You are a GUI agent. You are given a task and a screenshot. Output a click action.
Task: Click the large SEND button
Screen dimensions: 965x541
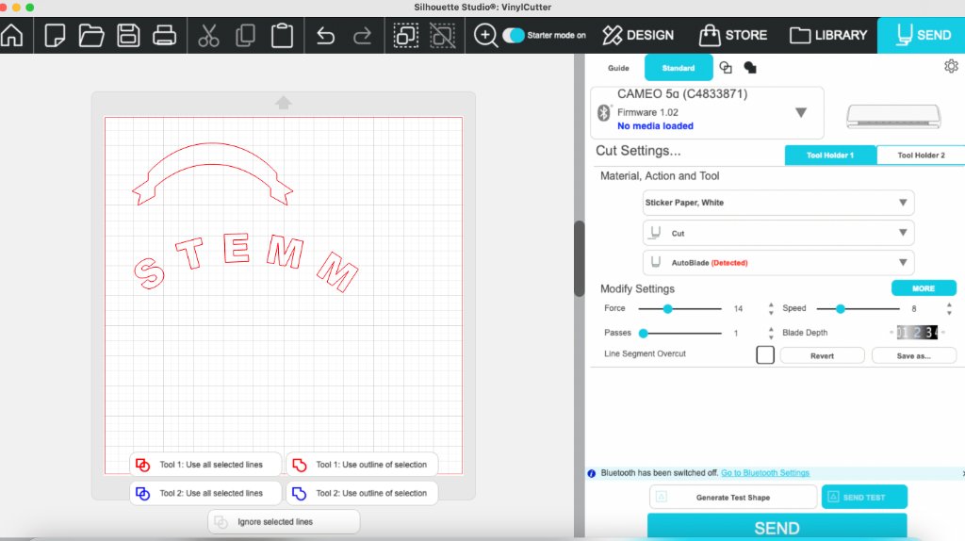pyautogui.click(x=777, y=528)
